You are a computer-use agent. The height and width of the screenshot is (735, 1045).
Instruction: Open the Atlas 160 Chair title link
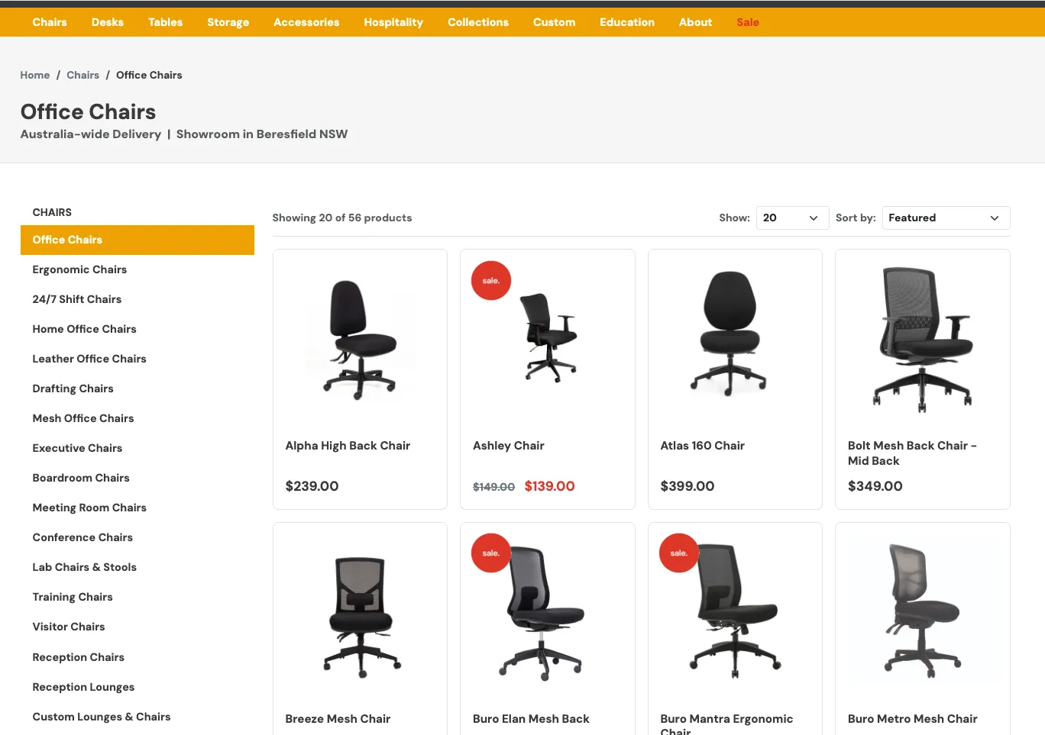tap(702, 446)
